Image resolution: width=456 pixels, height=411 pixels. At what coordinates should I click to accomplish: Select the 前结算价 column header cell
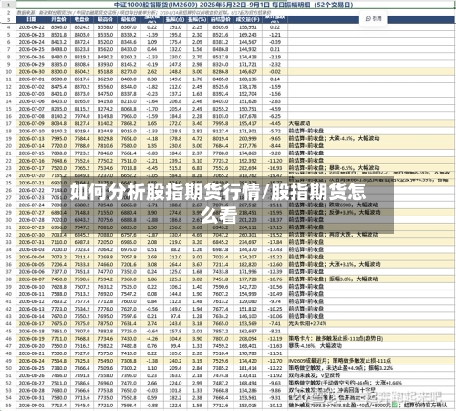click(x=221, y=19)
